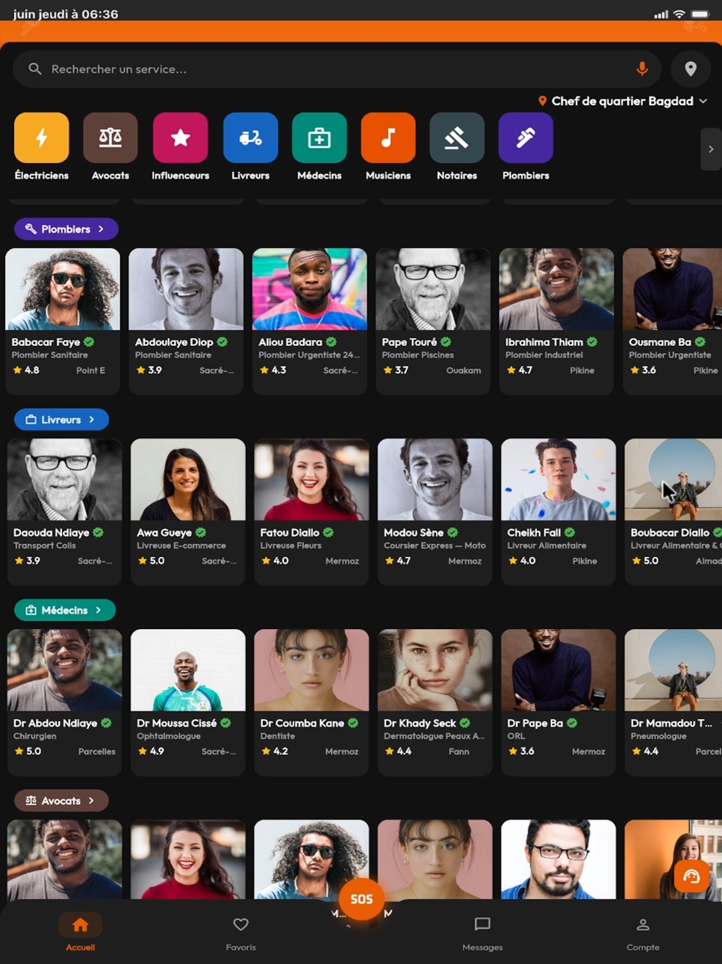Open Daouda Ndiaye Transport Colis card

coord(65,512)
